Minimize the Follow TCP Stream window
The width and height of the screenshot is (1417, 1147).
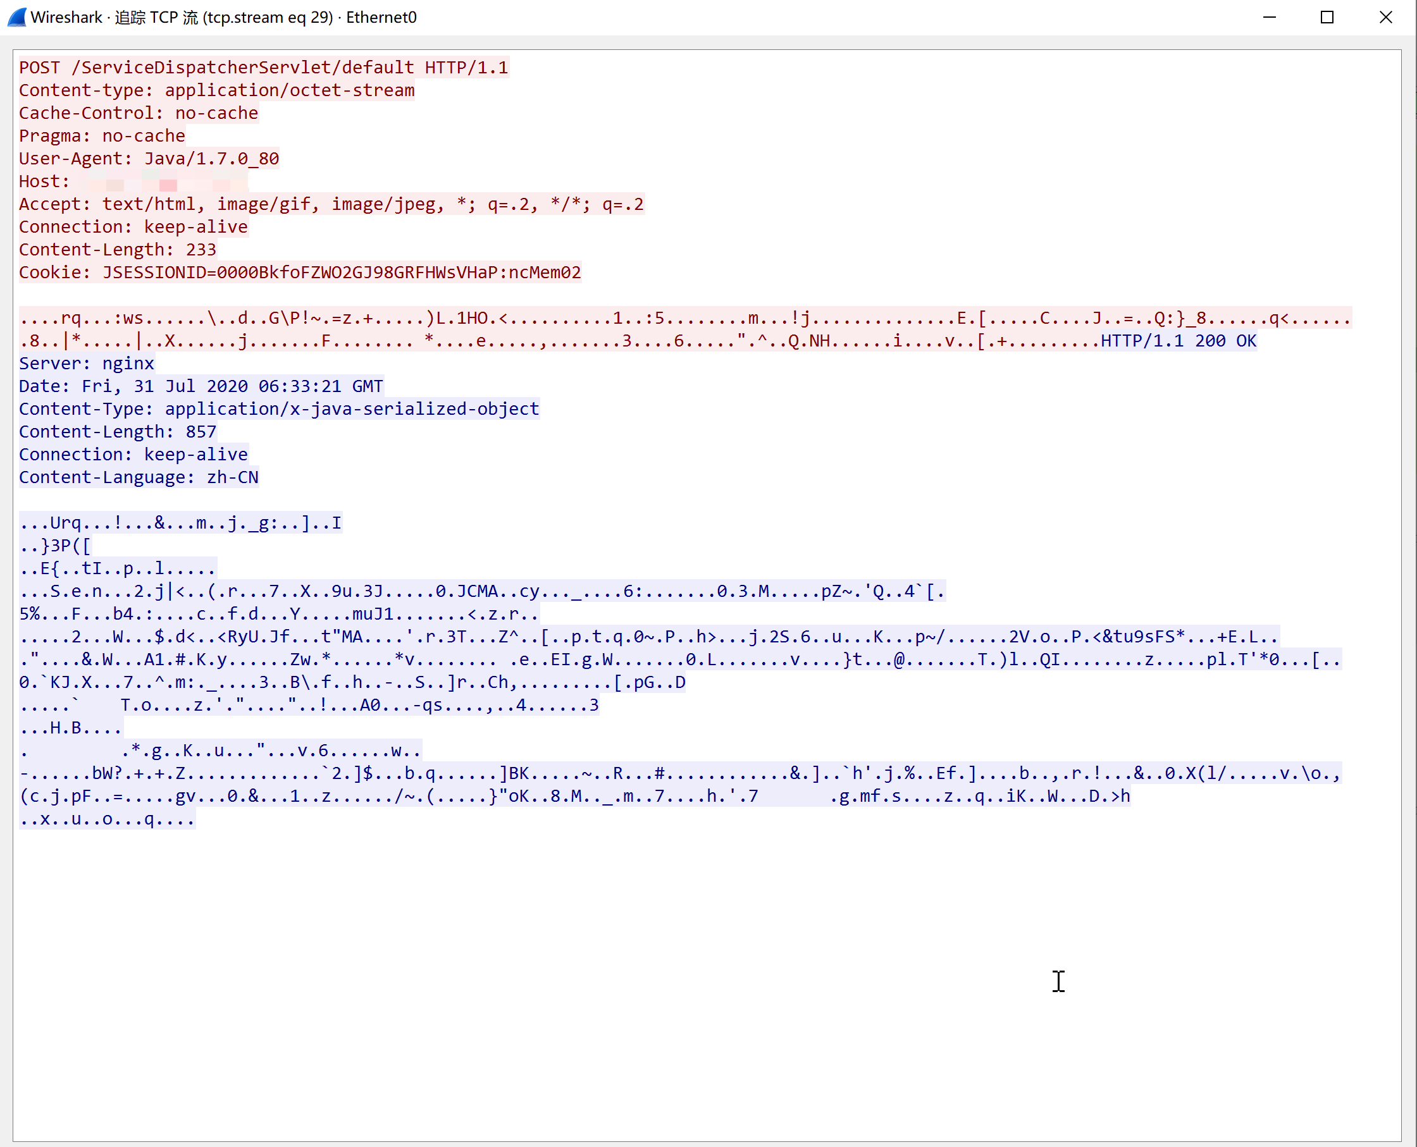(x=1269, y=17)
